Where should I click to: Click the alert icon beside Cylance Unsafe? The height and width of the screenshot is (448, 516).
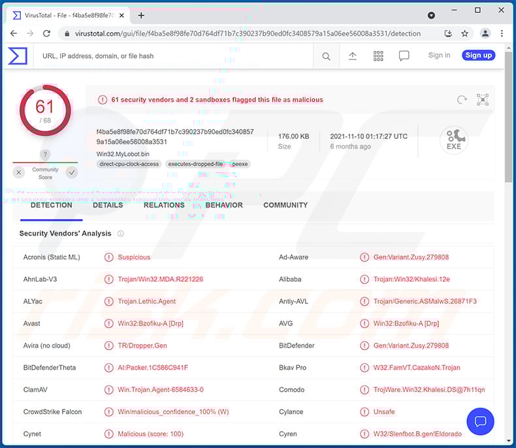(364, 412)
